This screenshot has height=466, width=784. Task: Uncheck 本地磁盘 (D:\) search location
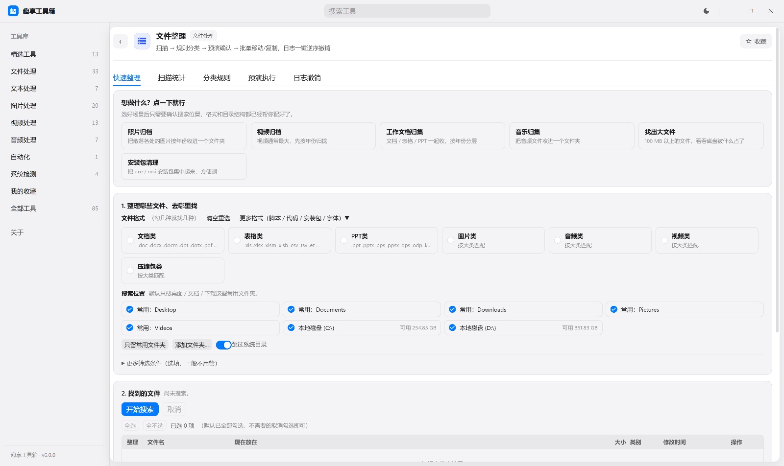452,328
